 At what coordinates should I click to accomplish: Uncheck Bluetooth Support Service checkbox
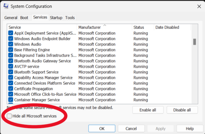tap(11, 72)
